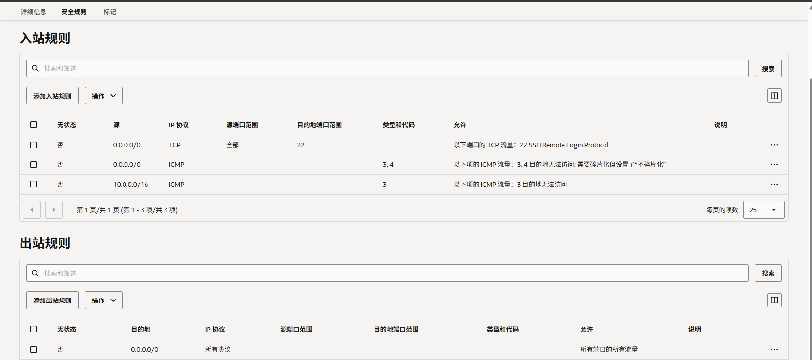812x360 pixels.
Task: Switch to the 标记 tab
Action: pos(110,12)
